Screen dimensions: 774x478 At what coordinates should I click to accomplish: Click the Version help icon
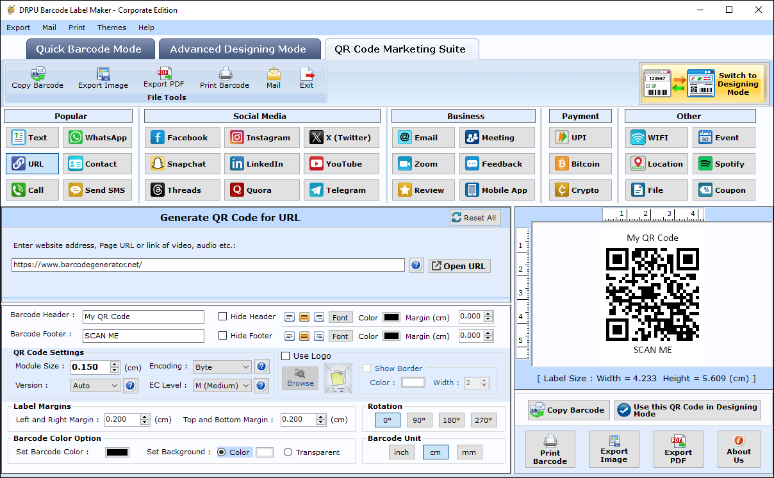coord(130,385)
